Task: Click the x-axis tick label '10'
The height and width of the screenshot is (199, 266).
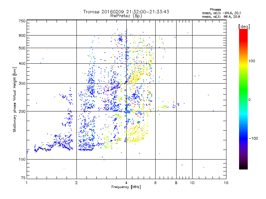Action: pyautogui.click(x=192, y=183)
